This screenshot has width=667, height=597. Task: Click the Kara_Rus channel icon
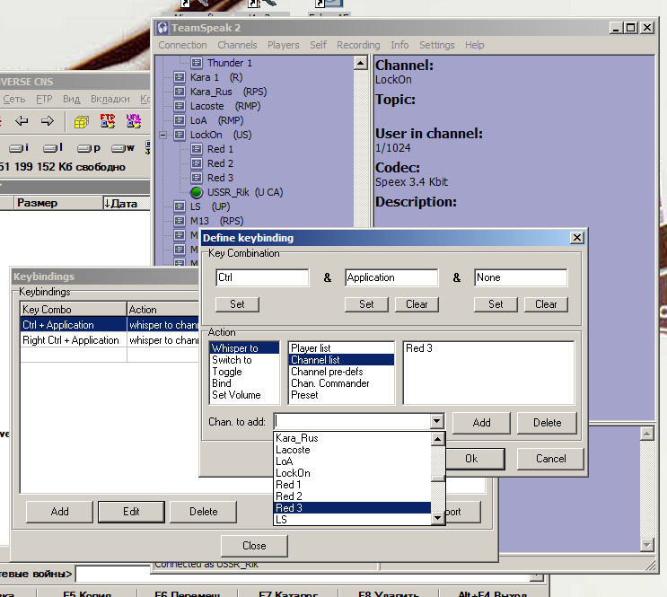coord(180,92)
